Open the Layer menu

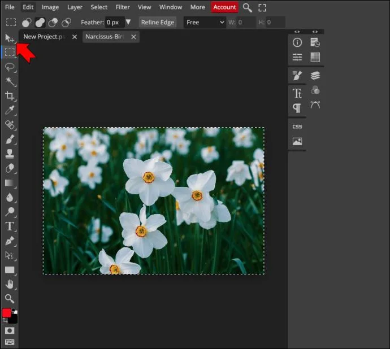pyautogui.click(x=75, y=7)
